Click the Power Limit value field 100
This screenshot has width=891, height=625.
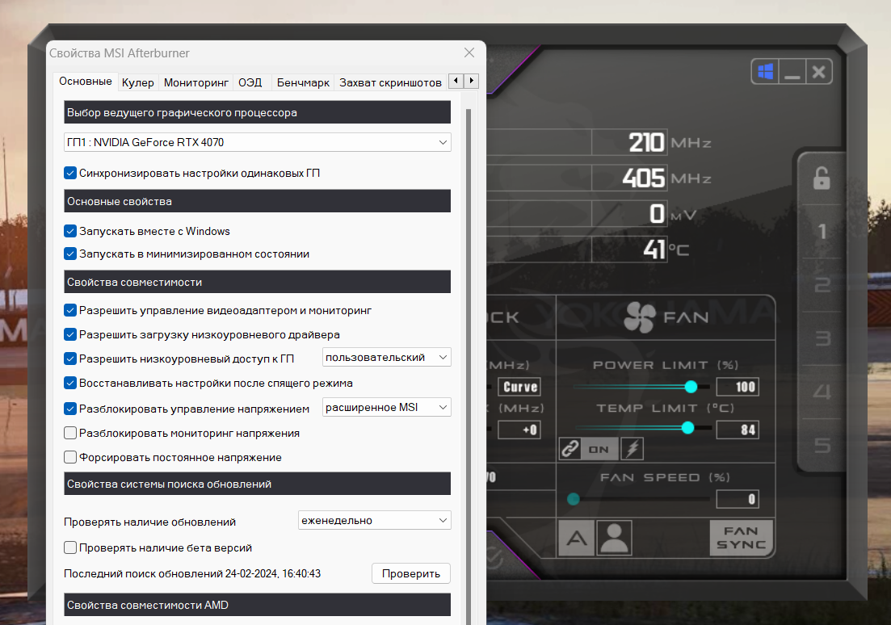click(x=738, y=387)
